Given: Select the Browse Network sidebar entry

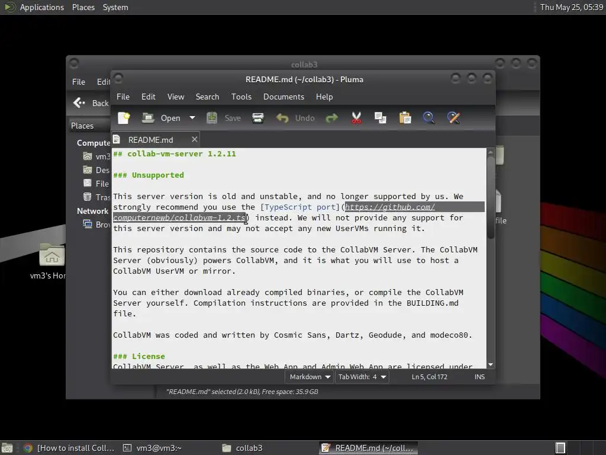Looking at the screenshot, I should point(96,225).
